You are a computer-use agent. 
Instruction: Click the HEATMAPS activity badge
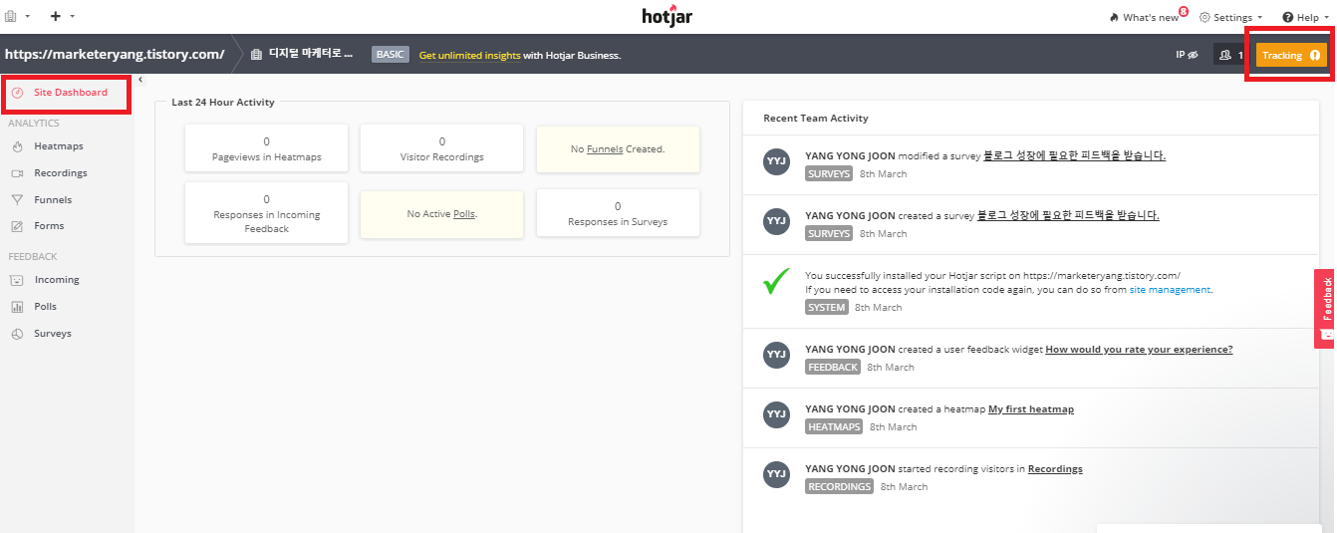[834, 427]
